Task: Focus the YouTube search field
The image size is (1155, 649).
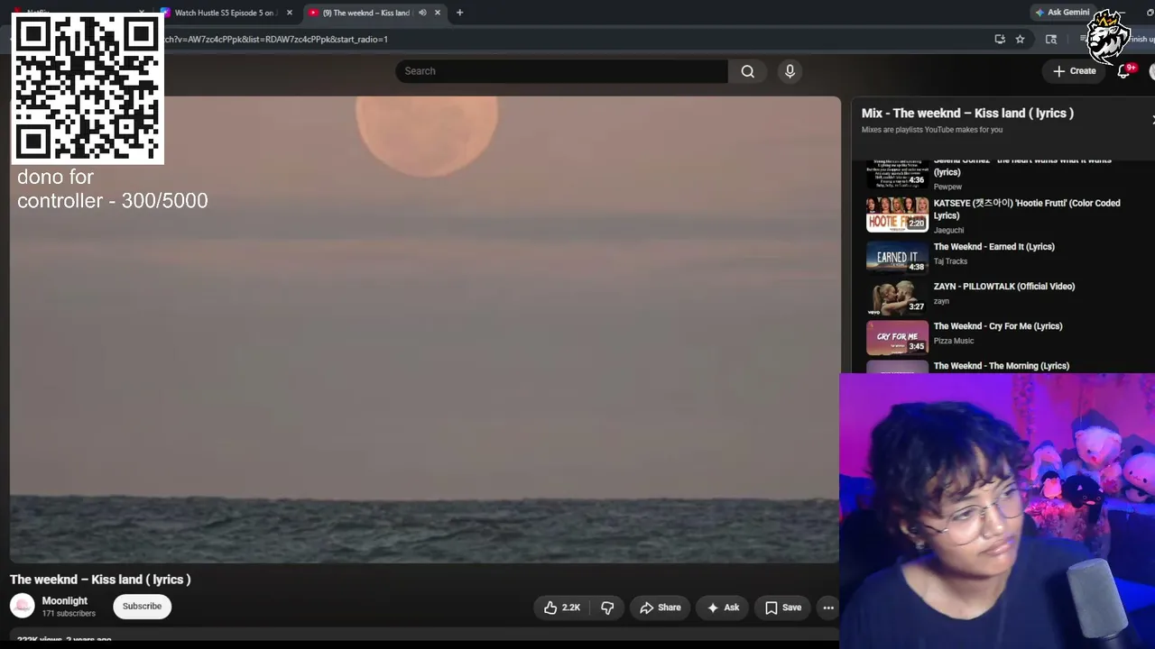Action: [x=561, y=71]
